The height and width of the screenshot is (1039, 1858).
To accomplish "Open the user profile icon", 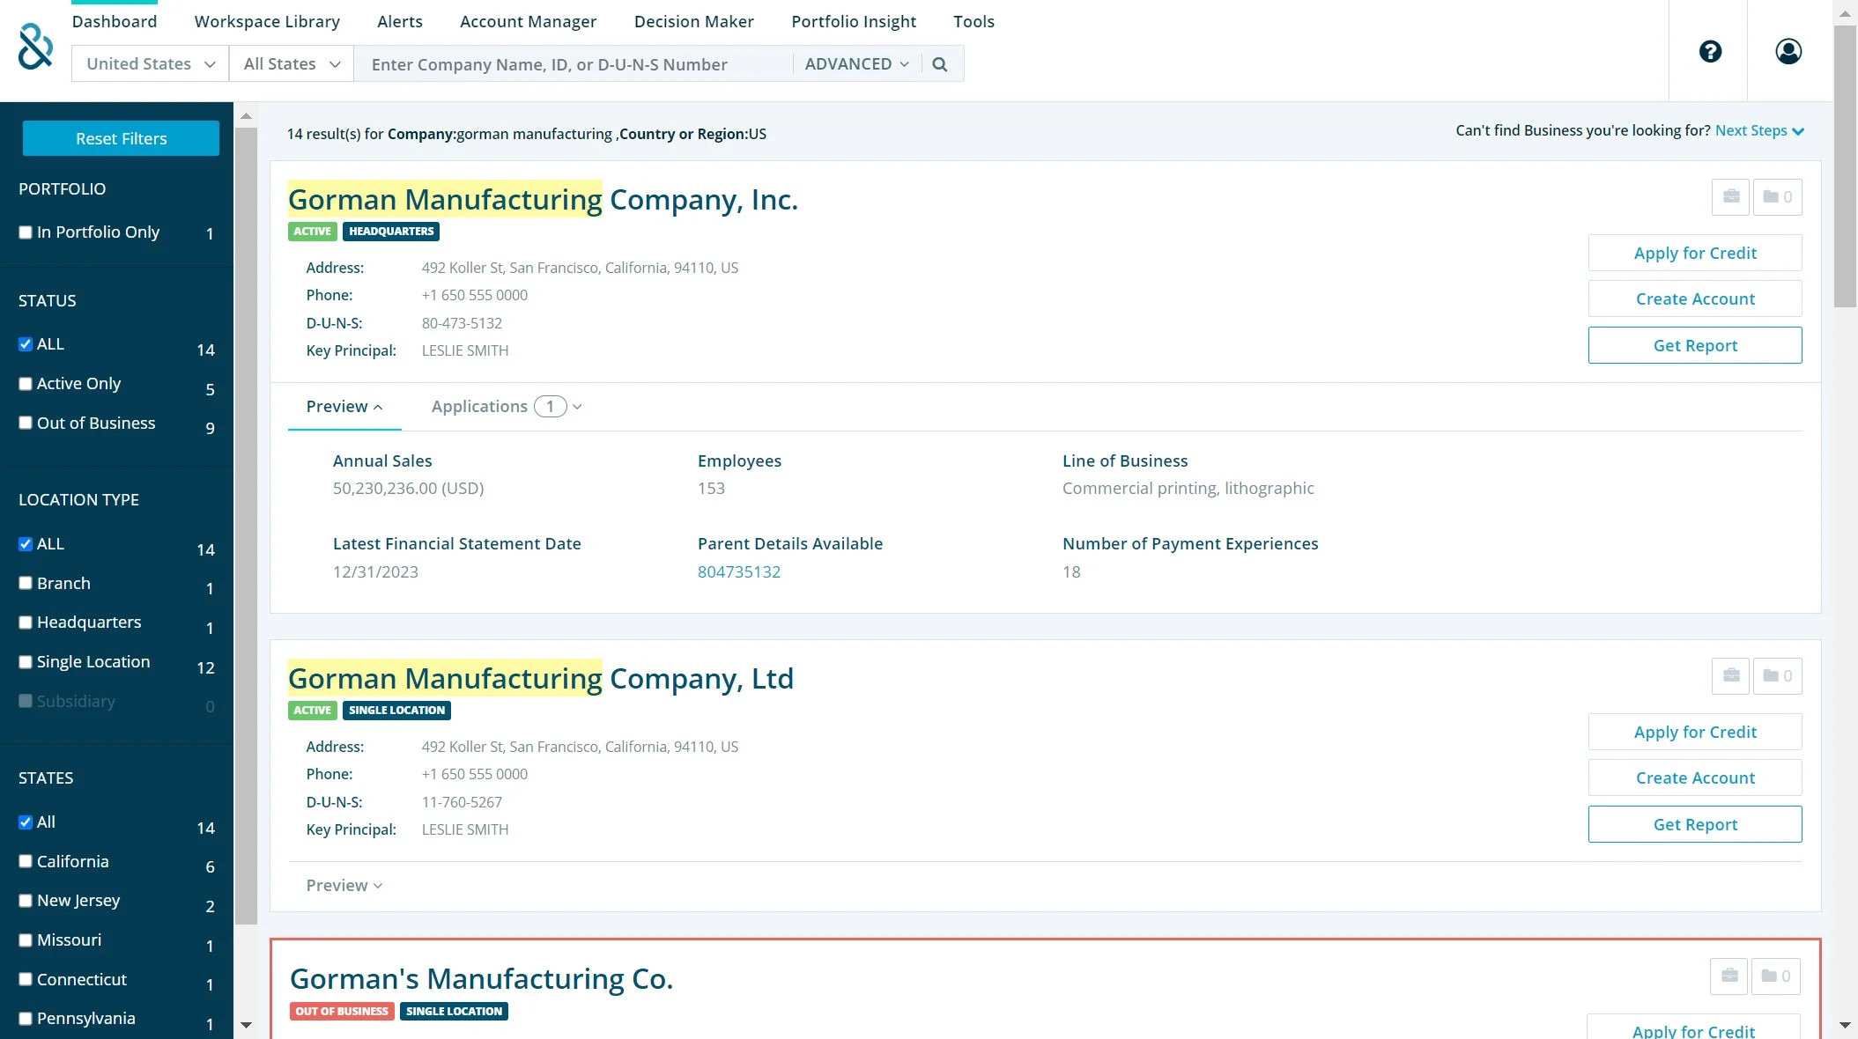I will point(1788,51).
